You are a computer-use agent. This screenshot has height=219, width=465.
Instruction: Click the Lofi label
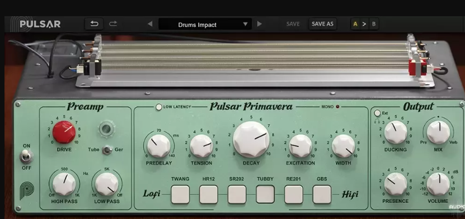[x=152, y=194]
